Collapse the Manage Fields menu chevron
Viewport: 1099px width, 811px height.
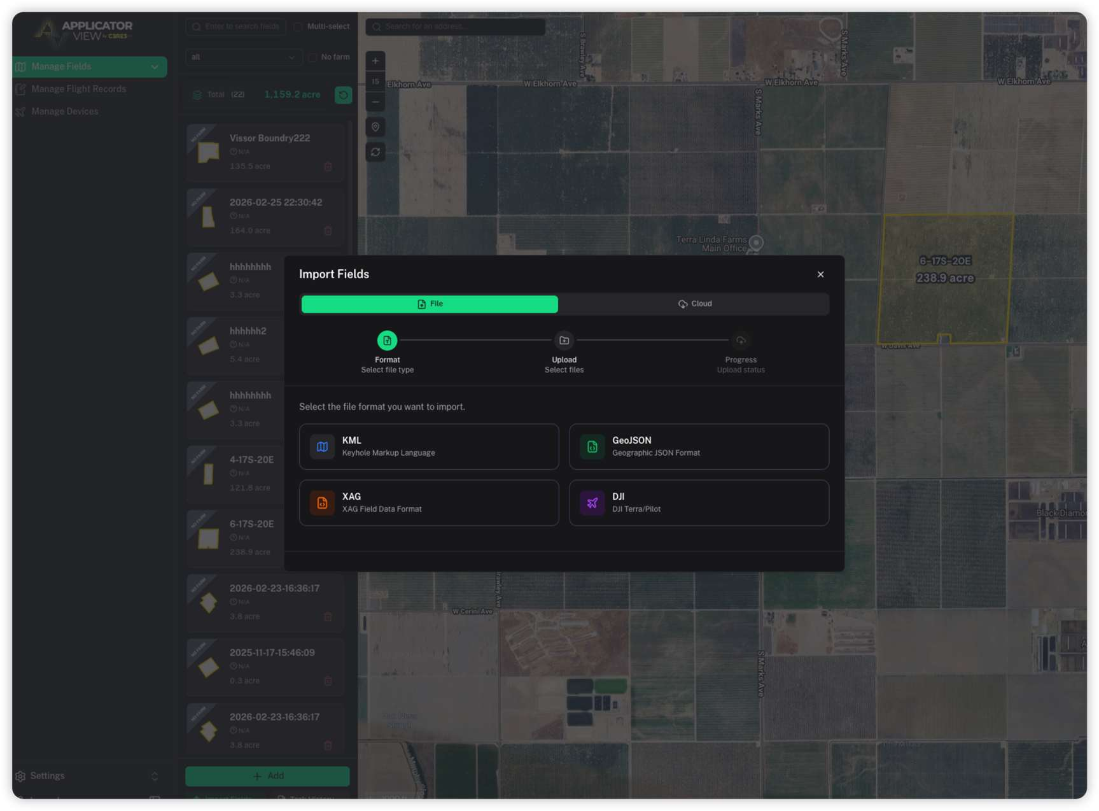[x=154, y=67]
